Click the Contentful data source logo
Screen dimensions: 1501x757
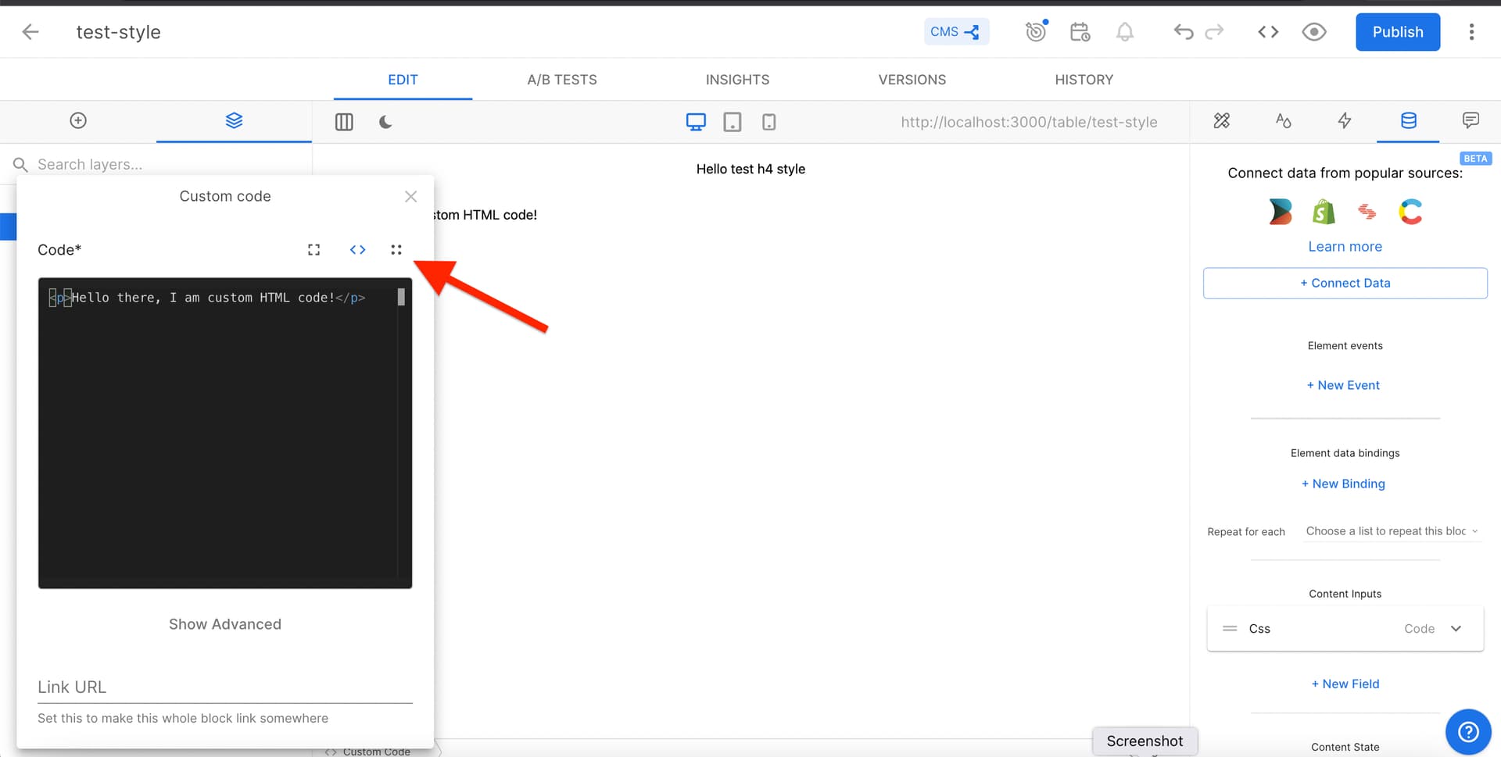tap(1410, 212)
